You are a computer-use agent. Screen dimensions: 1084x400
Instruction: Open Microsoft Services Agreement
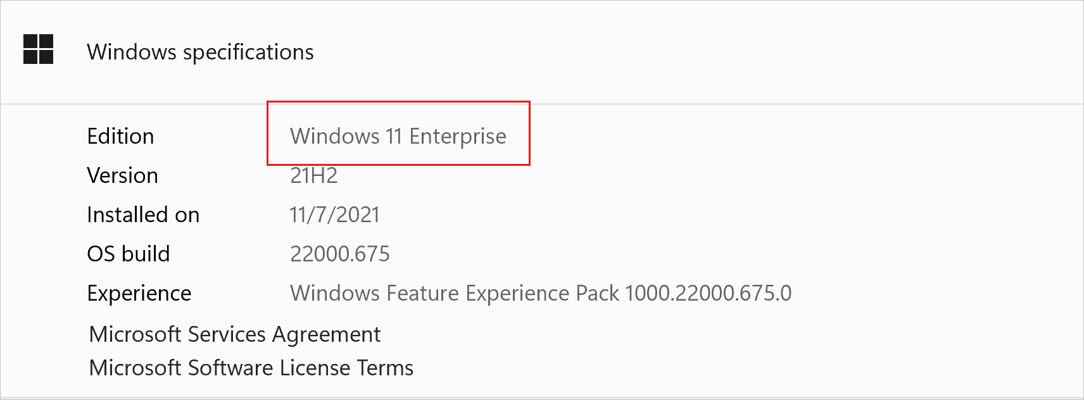click(234, 334)
